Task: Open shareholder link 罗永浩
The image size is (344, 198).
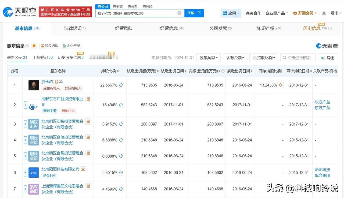Action: click(47, 82)
